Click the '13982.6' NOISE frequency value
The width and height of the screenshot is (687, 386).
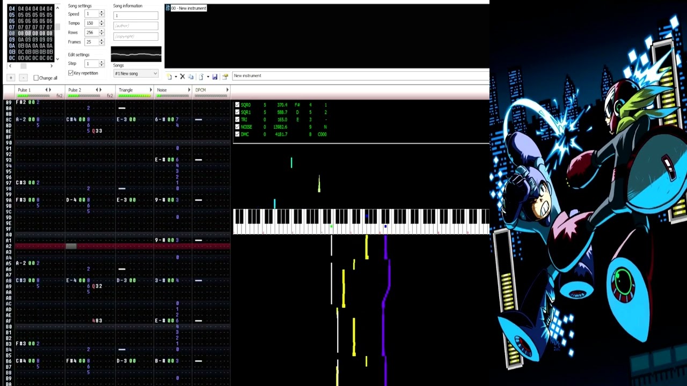click(280, 127)
